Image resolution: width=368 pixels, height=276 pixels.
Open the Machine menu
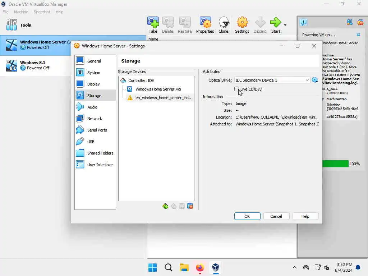pos(21,12)
